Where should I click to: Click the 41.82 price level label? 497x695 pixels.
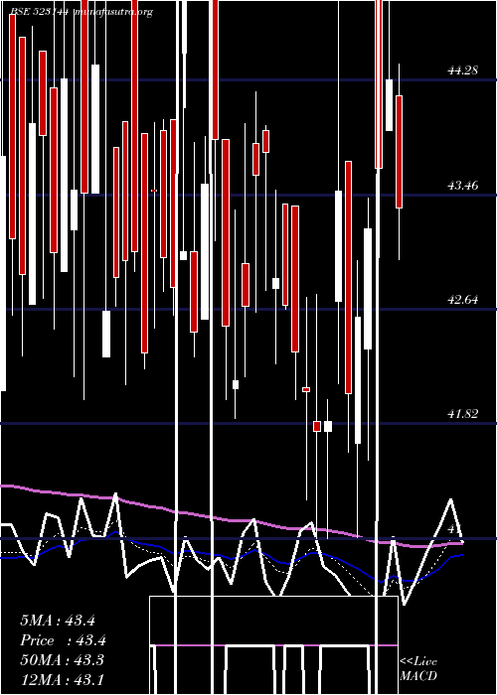(x=463, y=414)
